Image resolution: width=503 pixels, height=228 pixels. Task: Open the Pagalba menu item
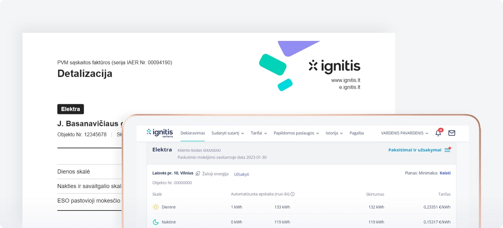[x=357, y=133]
